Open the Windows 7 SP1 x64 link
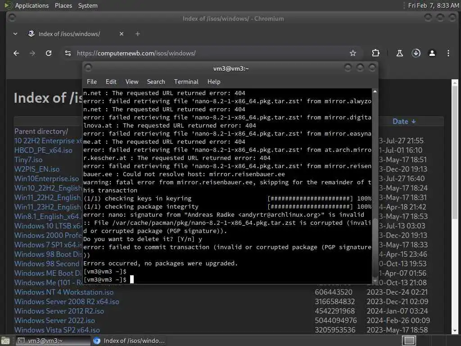461x346 pixels. [x=49, y=245]
